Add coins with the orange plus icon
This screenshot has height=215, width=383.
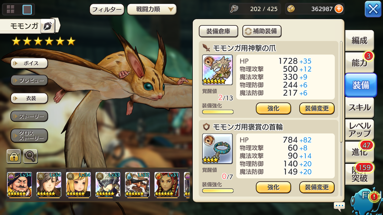[339, 9]
